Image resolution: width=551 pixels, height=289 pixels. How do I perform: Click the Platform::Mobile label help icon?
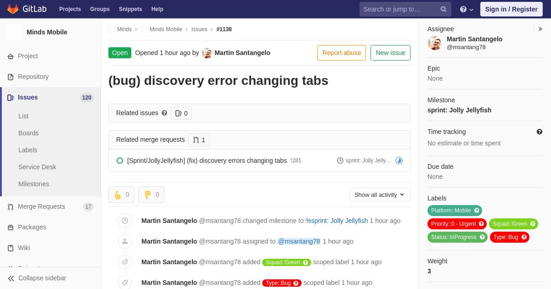coord(477,211)
